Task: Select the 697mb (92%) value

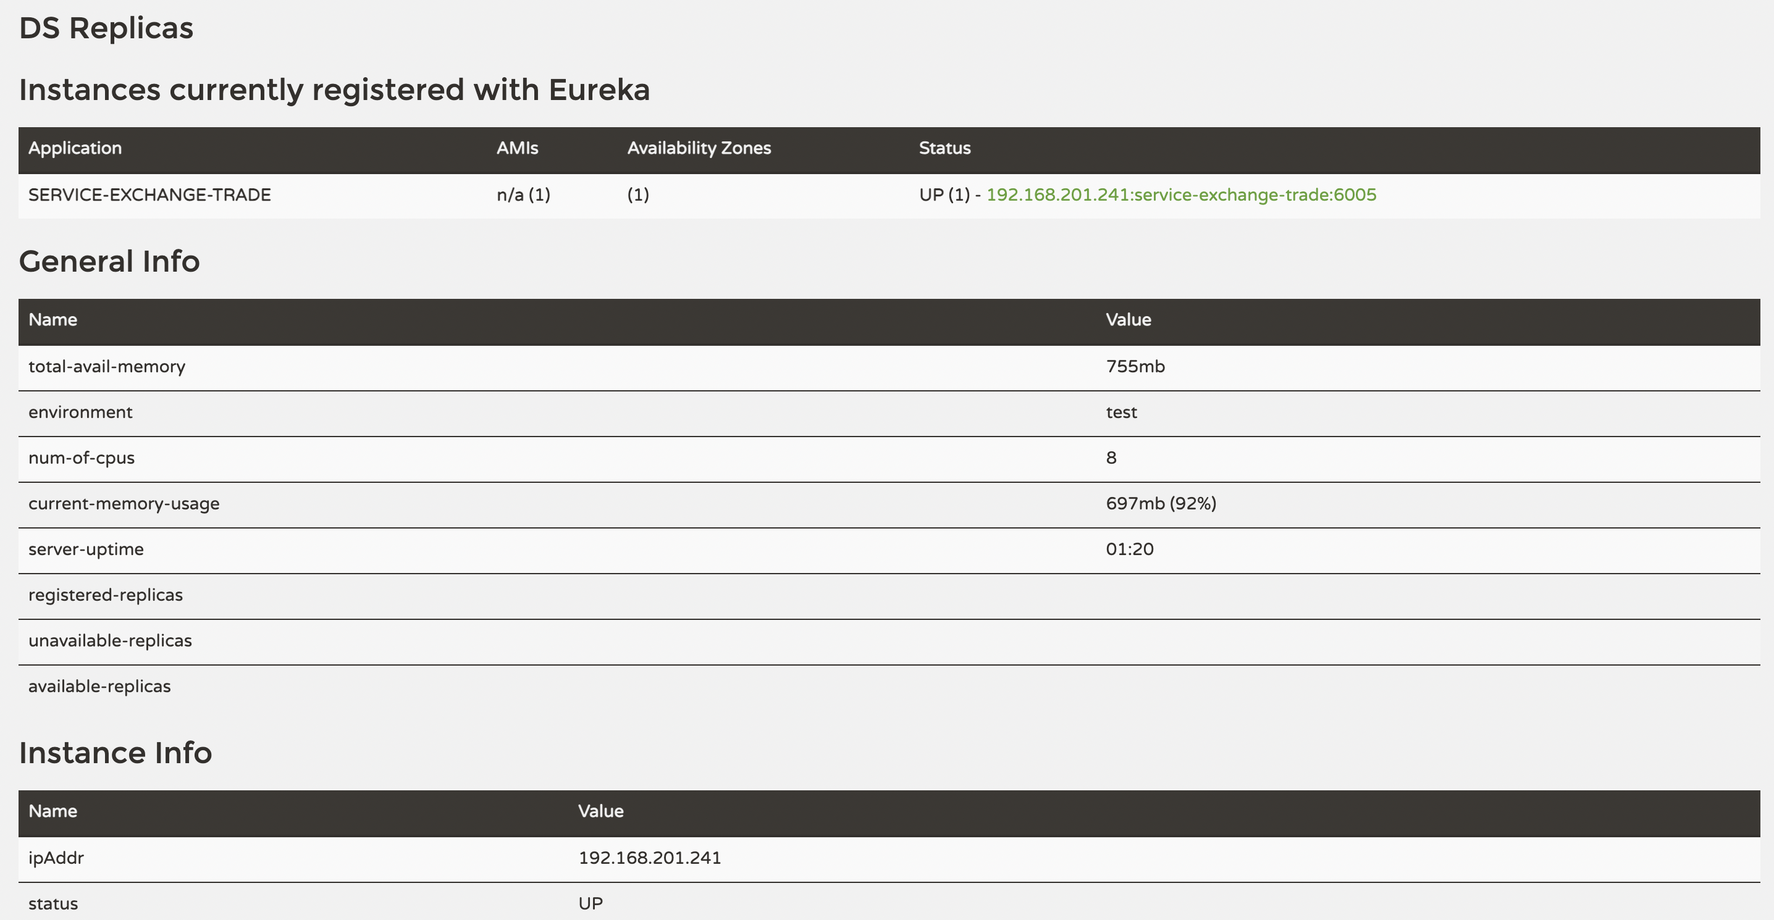Action: pyautogui.click(x=1161, y=503)
